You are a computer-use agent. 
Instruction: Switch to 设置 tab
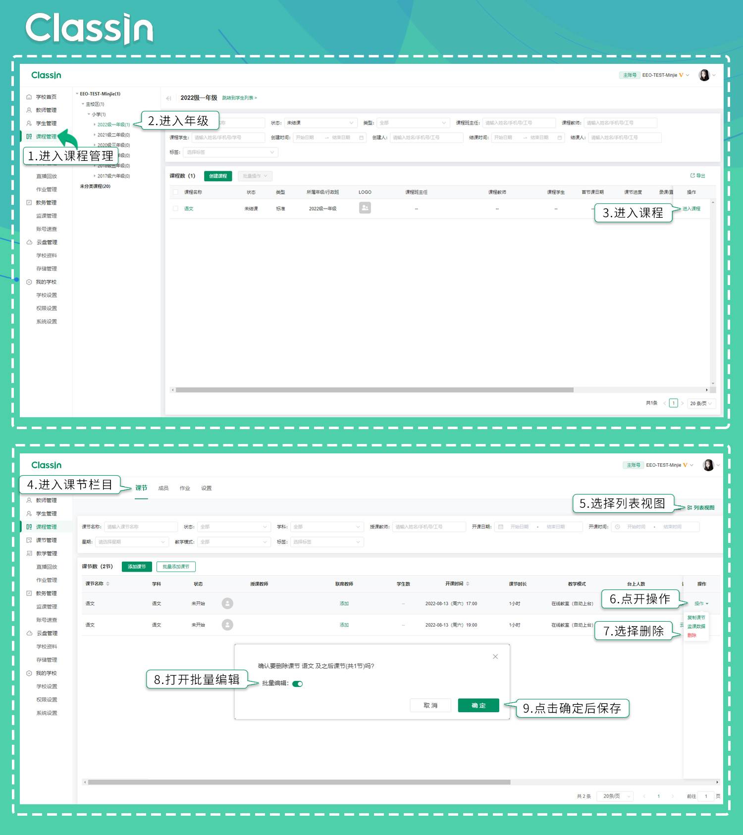click(x=207, y=488)
